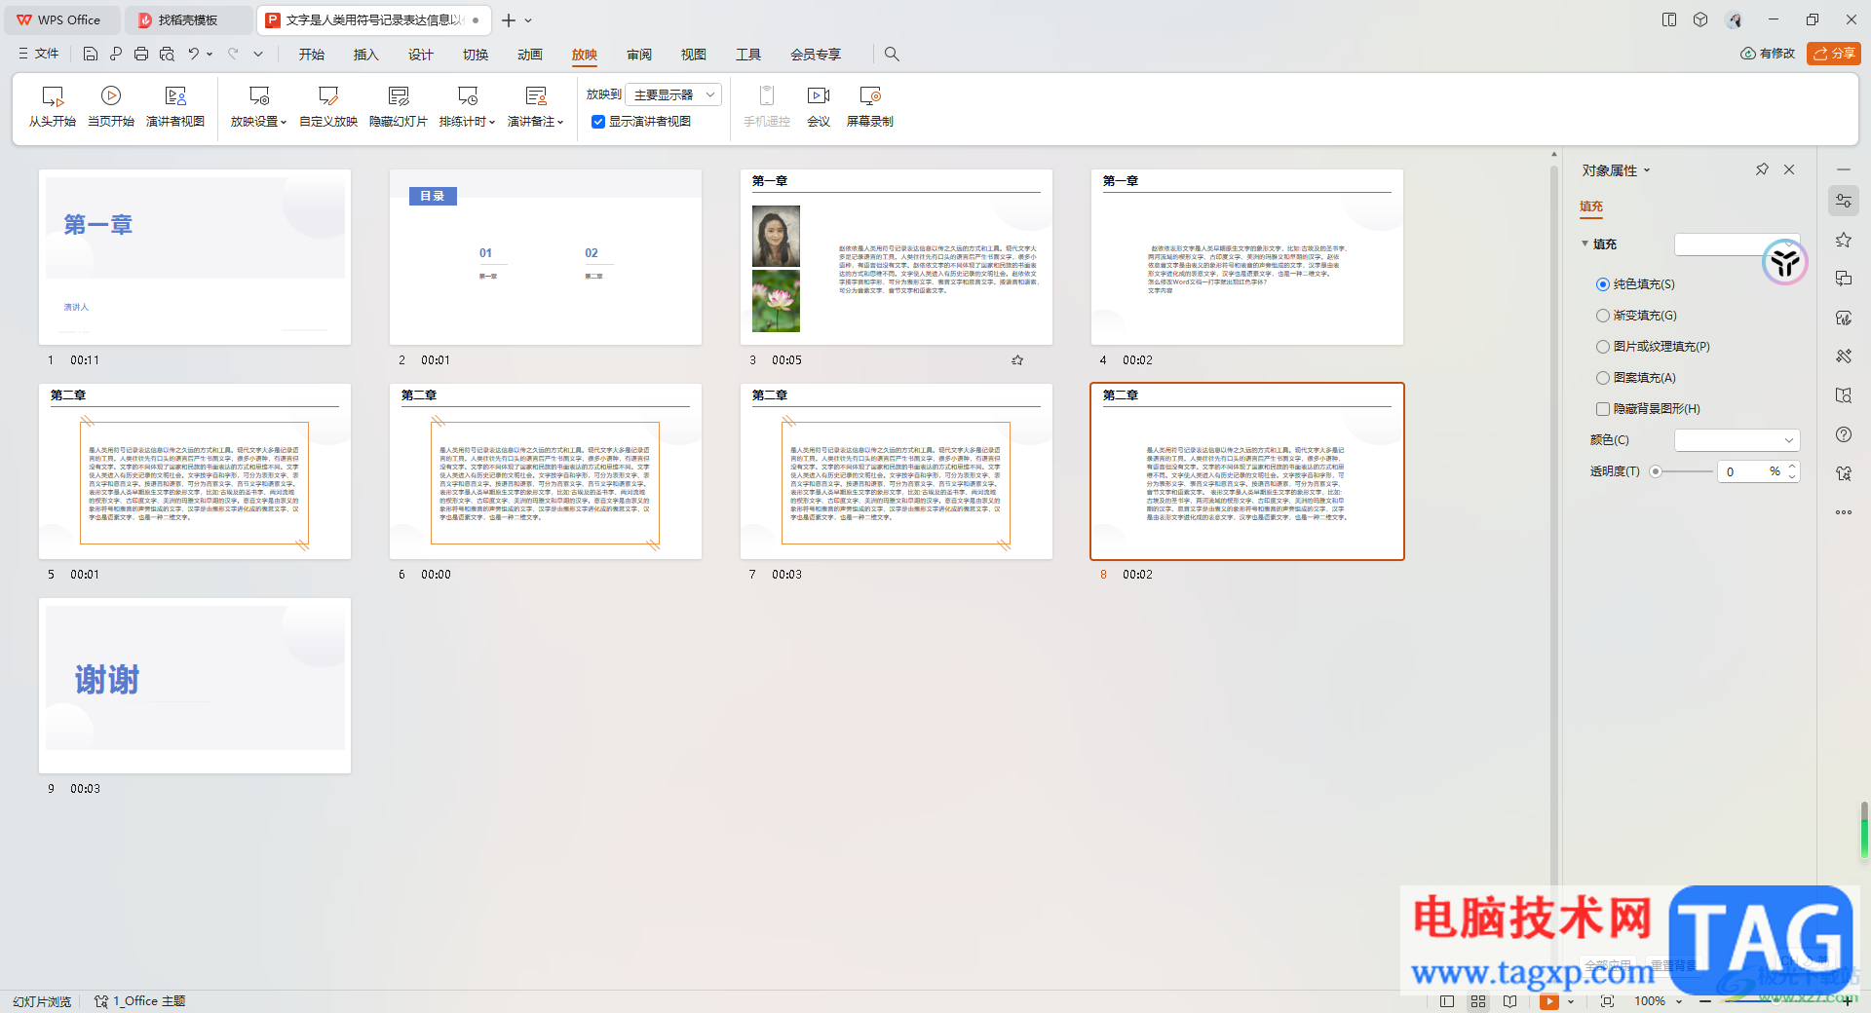
Task: Click the print preview icon
Action: point(167,54)
